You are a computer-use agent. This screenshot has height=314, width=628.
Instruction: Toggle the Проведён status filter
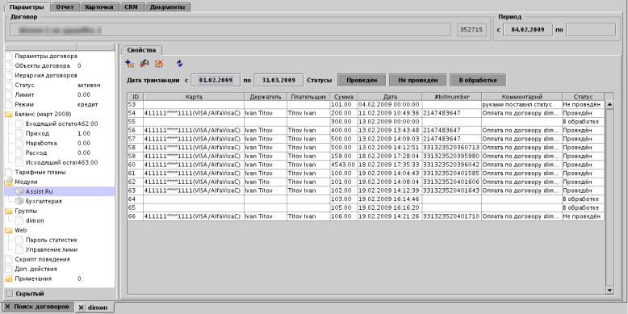(362, 80)
